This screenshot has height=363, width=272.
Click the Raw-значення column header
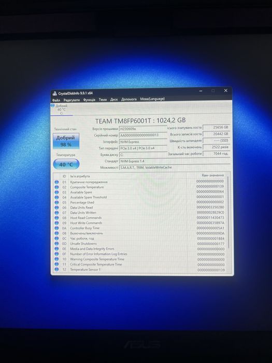coord(213,175)
